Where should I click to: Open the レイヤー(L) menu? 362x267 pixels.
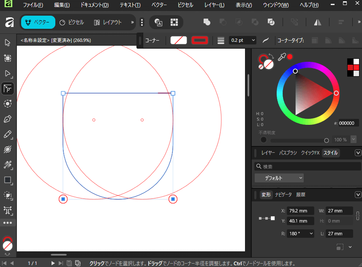click(214, 5)
